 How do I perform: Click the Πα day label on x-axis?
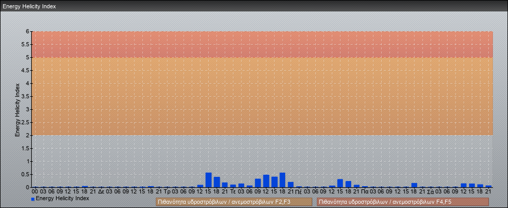[x=365, y=191]
